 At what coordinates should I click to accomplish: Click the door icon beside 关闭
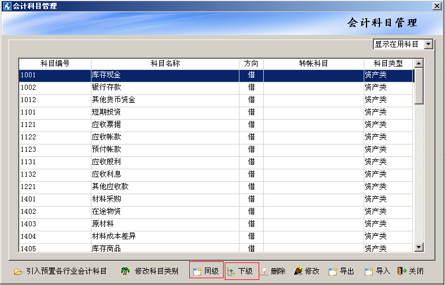pyautogui.click(x=402, y=271)
